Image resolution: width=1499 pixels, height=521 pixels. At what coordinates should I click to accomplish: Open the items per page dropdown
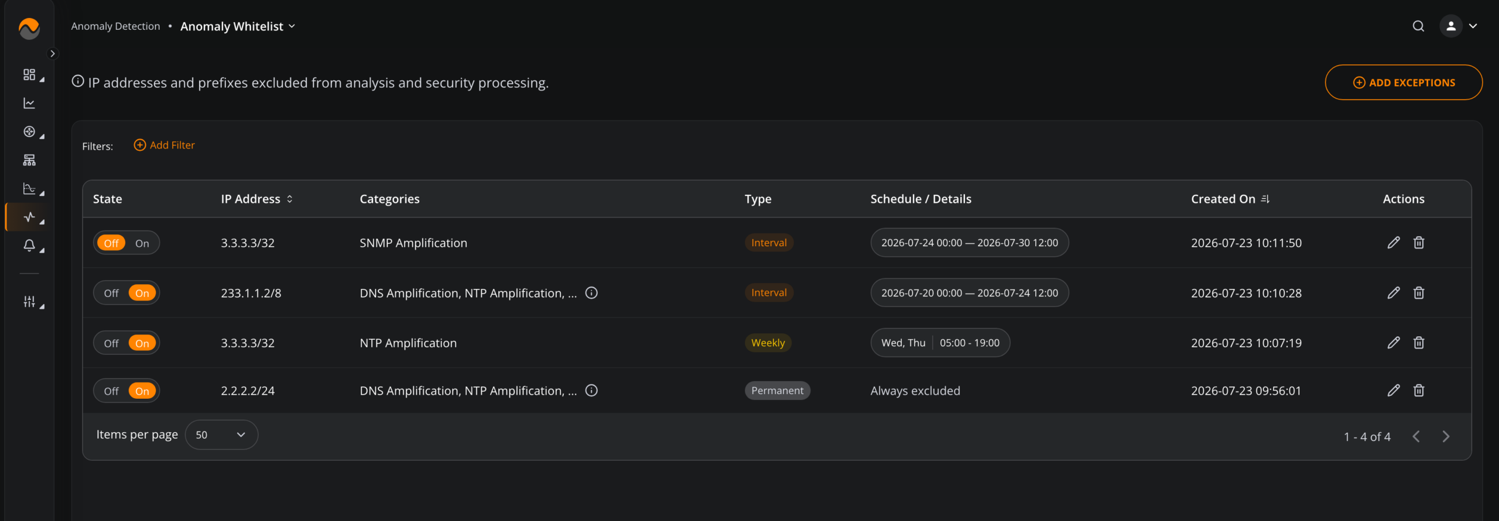(221, 435)
